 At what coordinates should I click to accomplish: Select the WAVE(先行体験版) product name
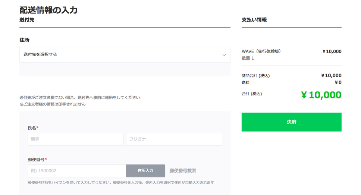(x=261, y=51)
